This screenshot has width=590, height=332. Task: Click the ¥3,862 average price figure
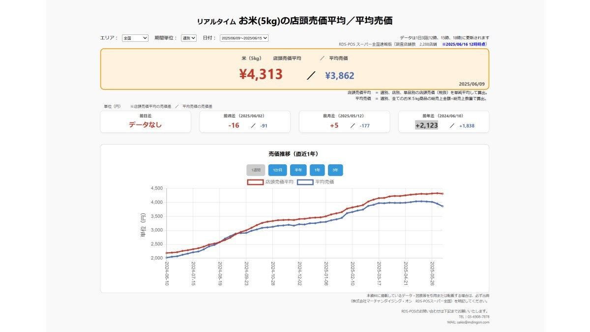[338, 74]
